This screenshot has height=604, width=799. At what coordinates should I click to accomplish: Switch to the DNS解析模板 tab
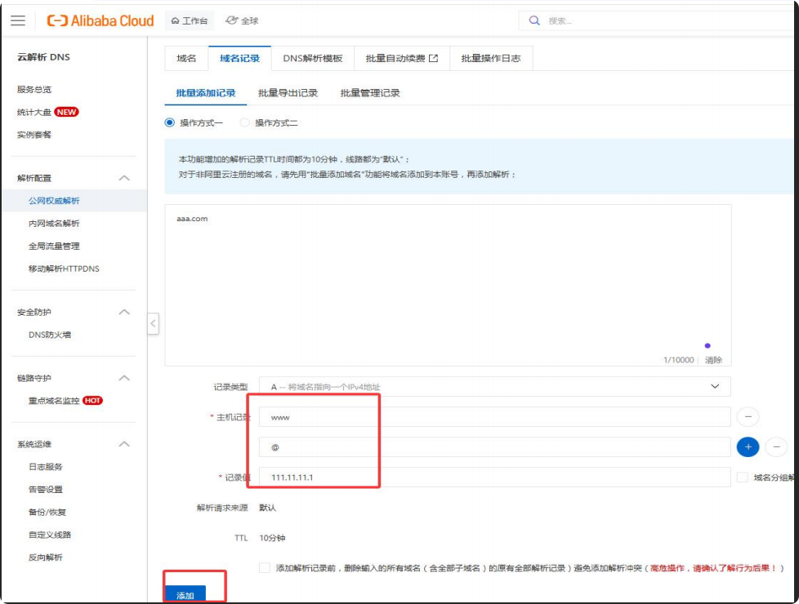[x=312, y=59]
